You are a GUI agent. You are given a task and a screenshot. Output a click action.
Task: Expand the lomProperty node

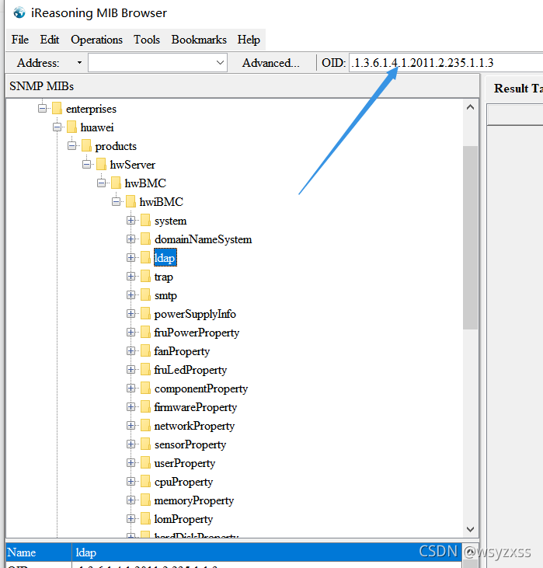pos(131,519)
